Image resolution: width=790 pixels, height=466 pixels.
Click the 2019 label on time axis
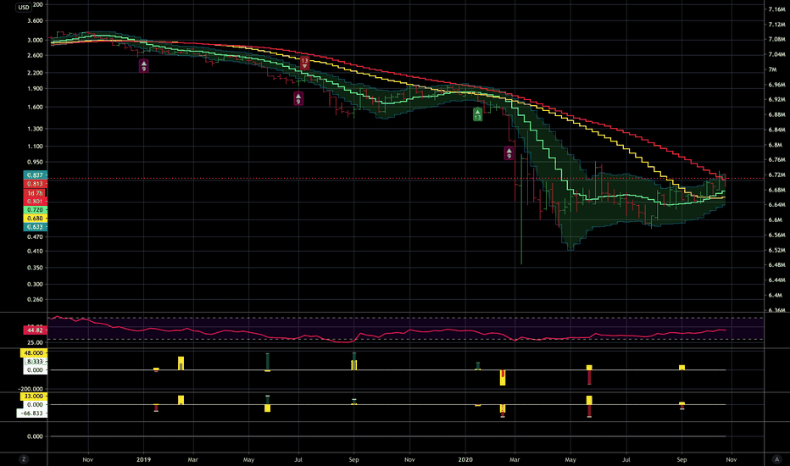click(143, 459)
